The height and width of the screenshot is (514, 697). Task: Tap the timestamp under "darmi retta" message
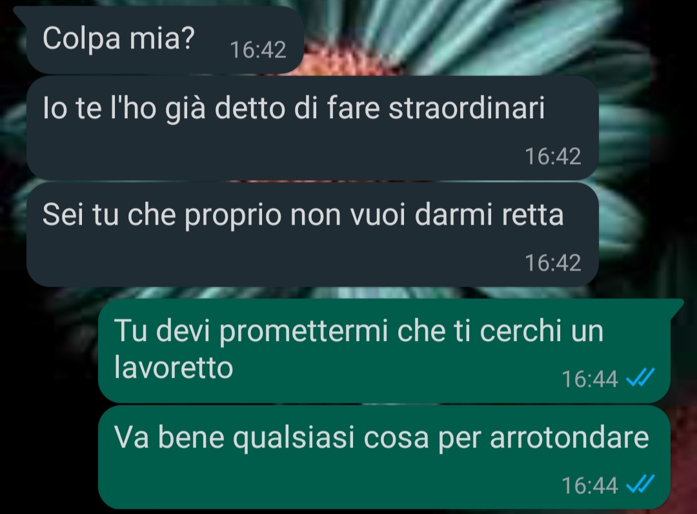(552, 263)
